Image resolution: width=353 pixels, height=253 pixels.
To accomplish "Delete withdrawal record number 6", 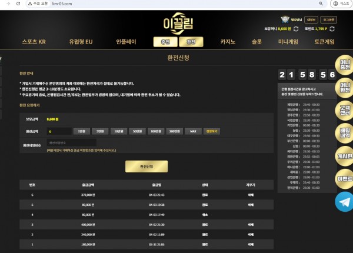I will pos(251,195).
